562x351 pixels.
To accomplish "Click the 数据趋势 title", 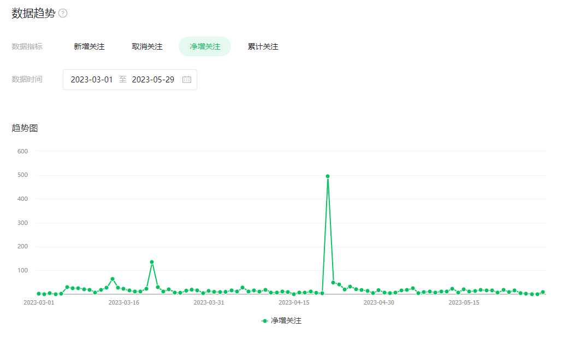I will click(x=33, y=13).
